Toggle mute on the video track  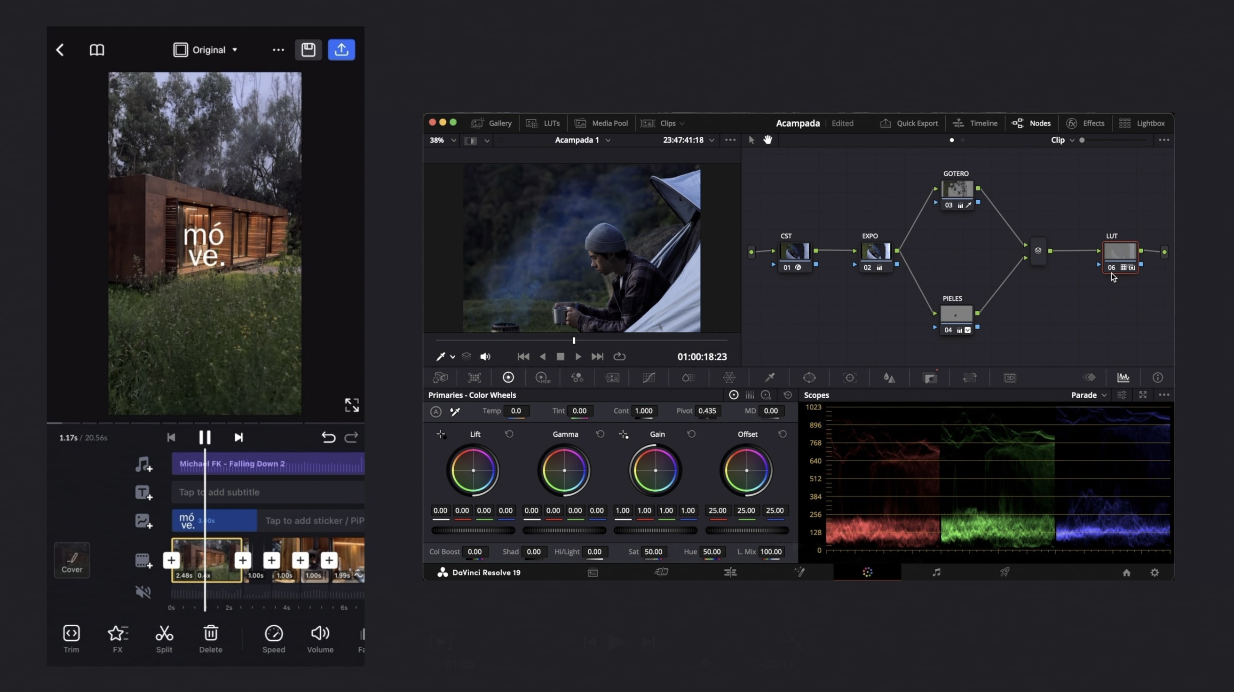pos(143,592)
